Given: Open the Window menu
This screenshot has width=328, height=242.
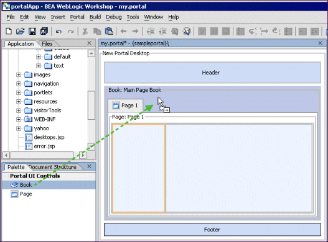Looking at the screenshot, I should tap(154, 17).
